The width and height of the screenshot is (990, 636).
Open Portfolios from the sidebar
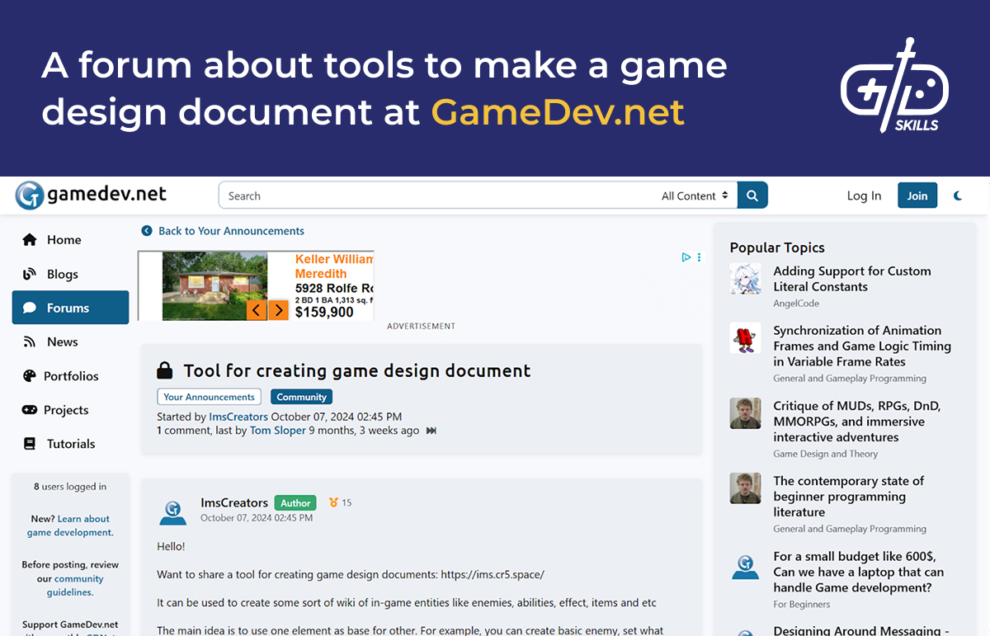coord(70,375)
